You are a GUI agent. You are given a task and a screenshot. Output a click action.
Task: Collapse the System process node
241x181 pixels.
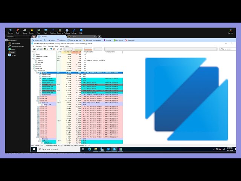coord(33,58)
